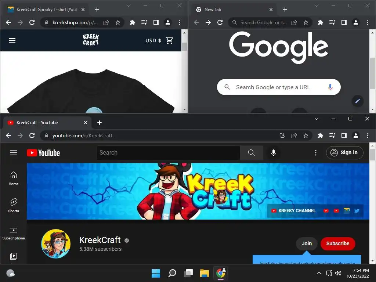This screenshot has height=282, width=376.
Task: Go forward in the New Tab window
Action: tap(208, 22)
